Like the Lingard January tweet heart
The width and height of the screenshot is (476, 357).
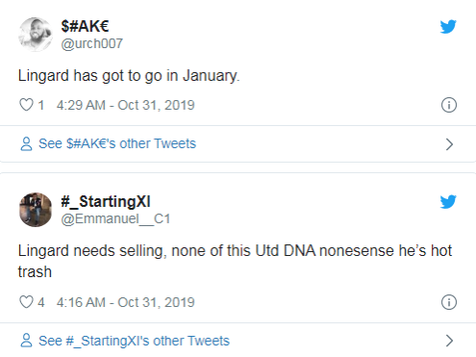[26, 105]
